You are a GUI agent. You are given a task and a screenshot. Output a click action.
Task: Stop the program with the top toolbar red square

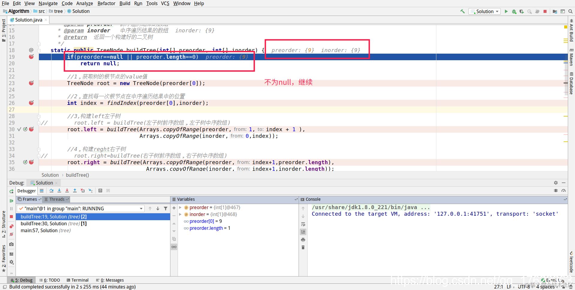coord(545,11)
